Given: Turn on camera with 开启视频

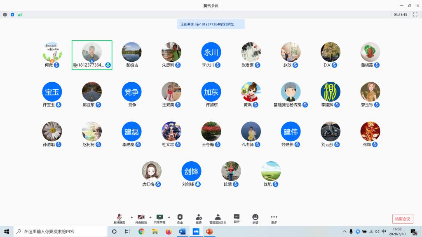Looking at the screenshot, I should 141,218.
